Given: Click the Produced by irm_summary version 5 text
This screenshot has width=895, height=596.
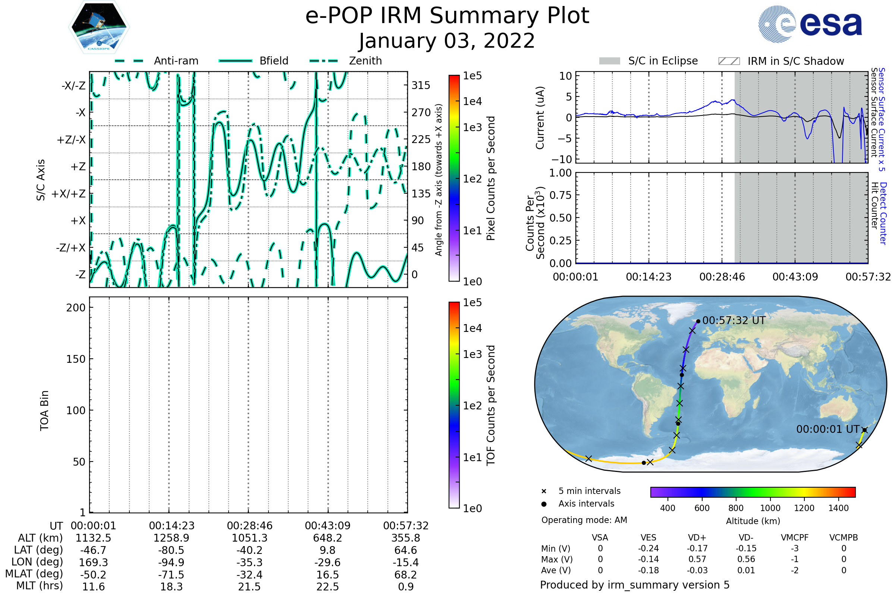Looking at the screenshot, I should [635, 585].
